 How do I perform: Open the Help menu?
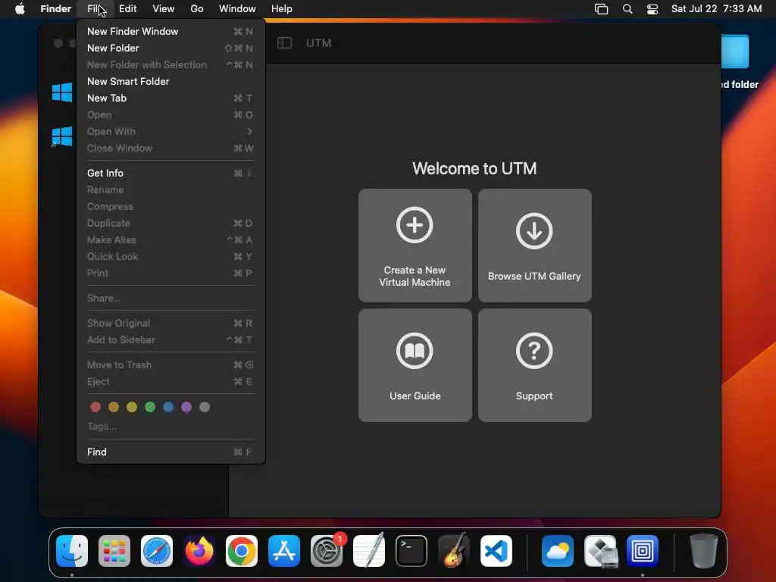[282, 9]
